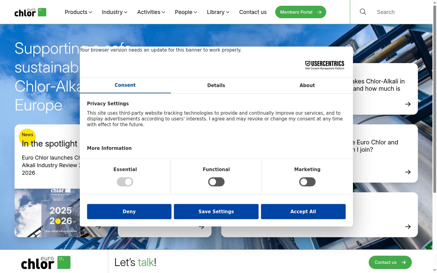Click the arrow on the Chlor-Alkali card
This screenshot has width=437, height=273.
(408, 104)
